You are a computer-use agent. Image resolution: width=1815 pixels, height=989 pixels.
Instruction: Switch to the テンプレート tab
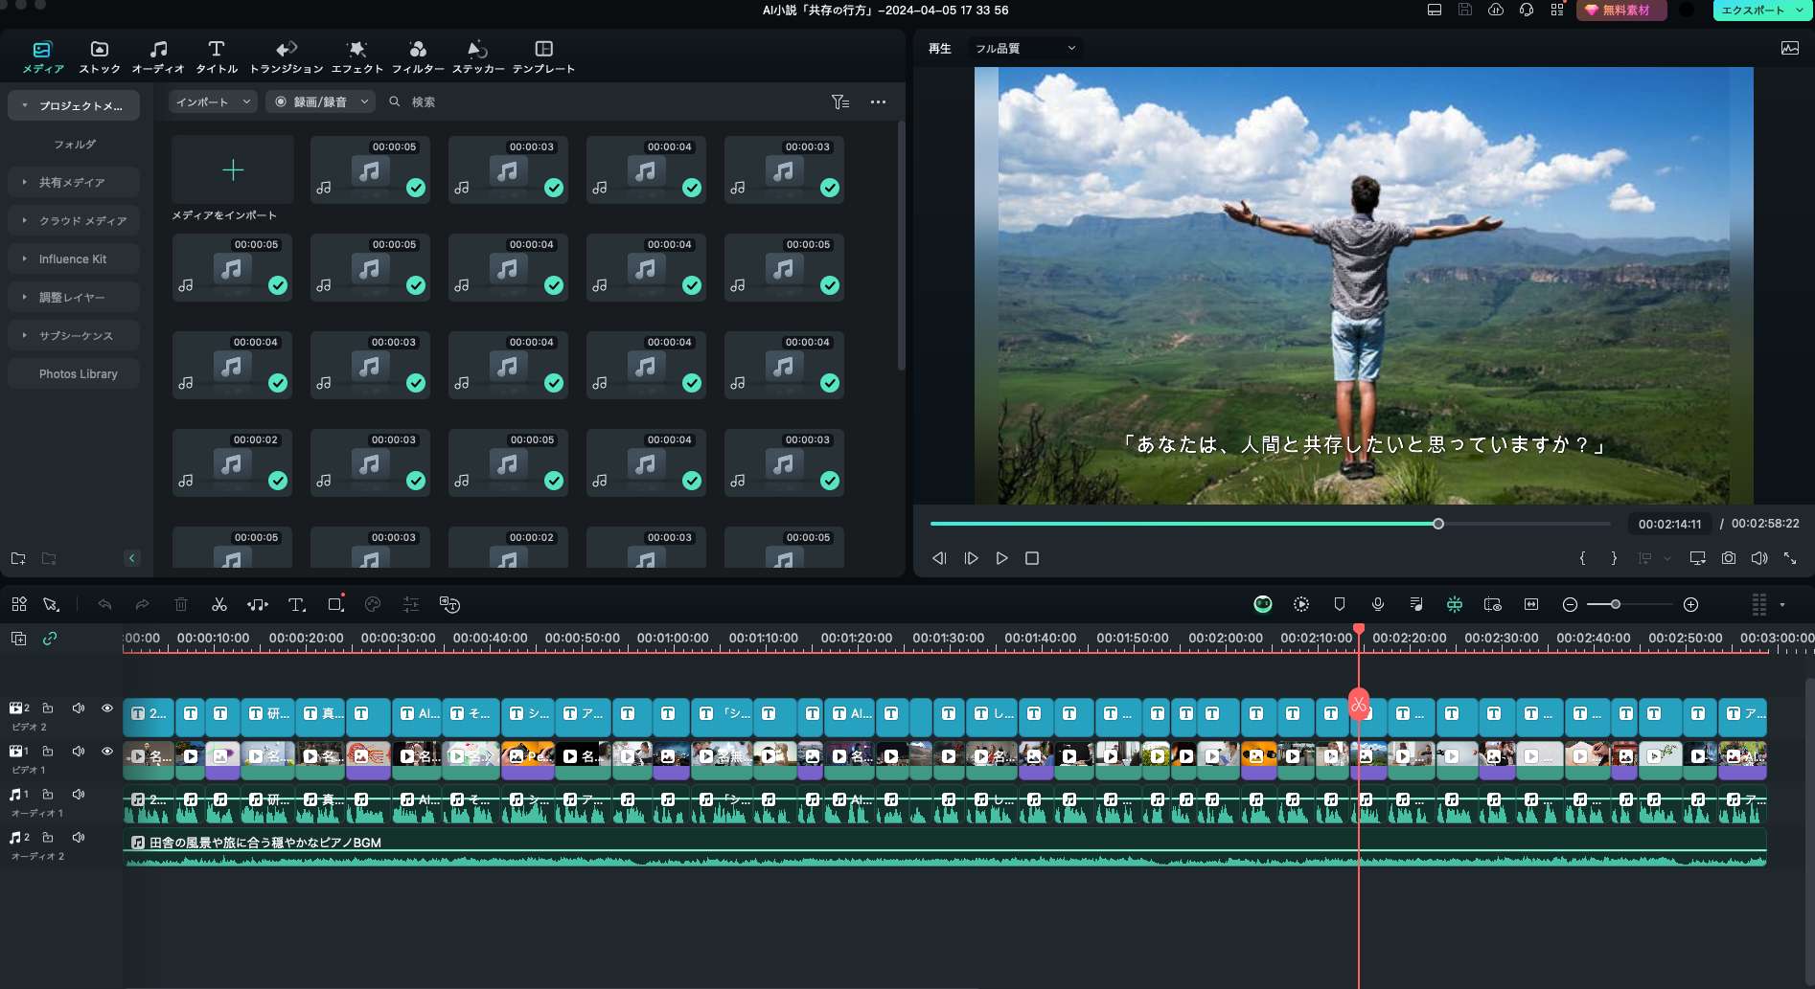click(x=543, y=56)
